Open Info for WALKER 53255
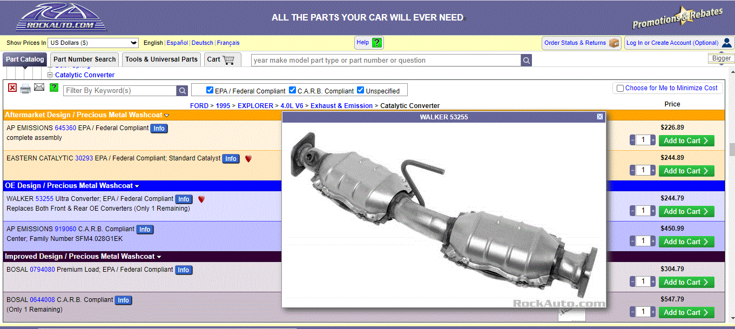This screenshot has height=329, width=735. coord(184,199)
